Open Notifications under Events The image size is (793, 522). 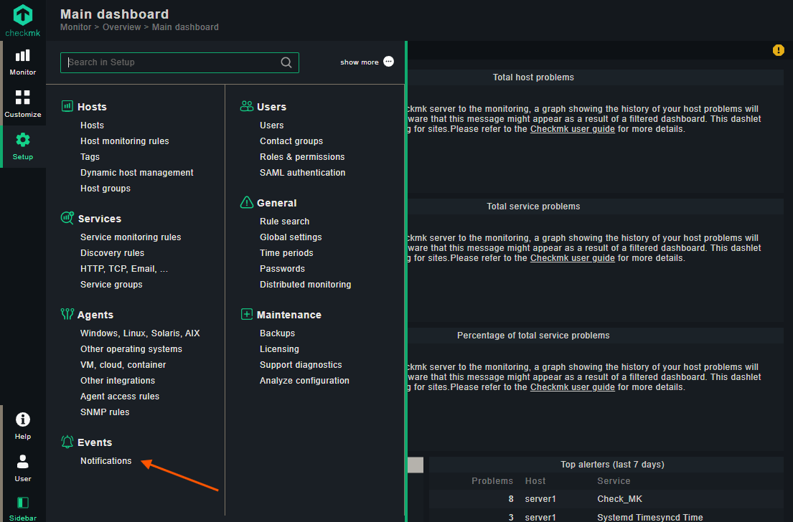coord(105,461)
